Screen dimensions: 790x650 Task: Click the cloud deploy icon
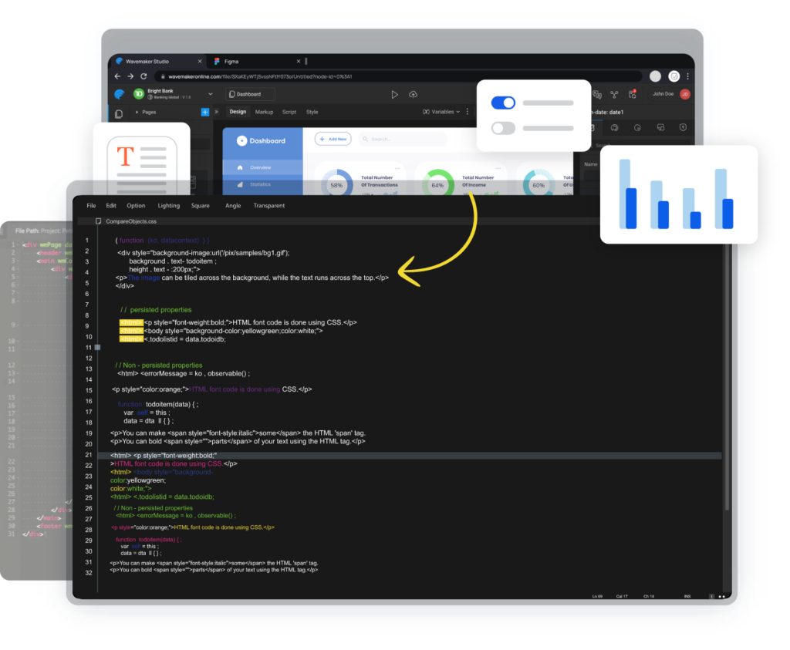414,94
